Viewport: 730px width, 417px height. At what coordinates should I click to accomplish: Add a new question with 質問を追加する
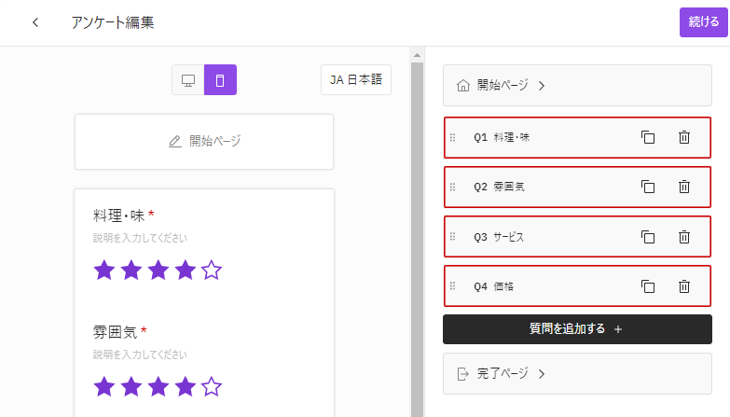tap(577, 328)
